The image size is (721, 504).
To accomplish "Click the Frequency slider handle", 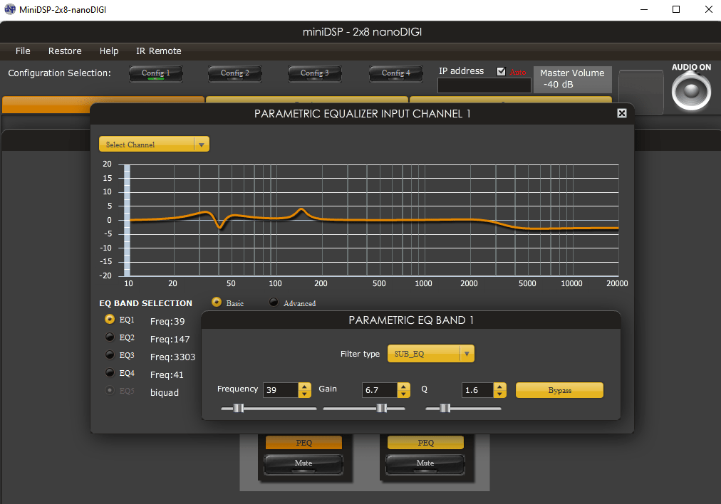I will (x=238, y=408).
